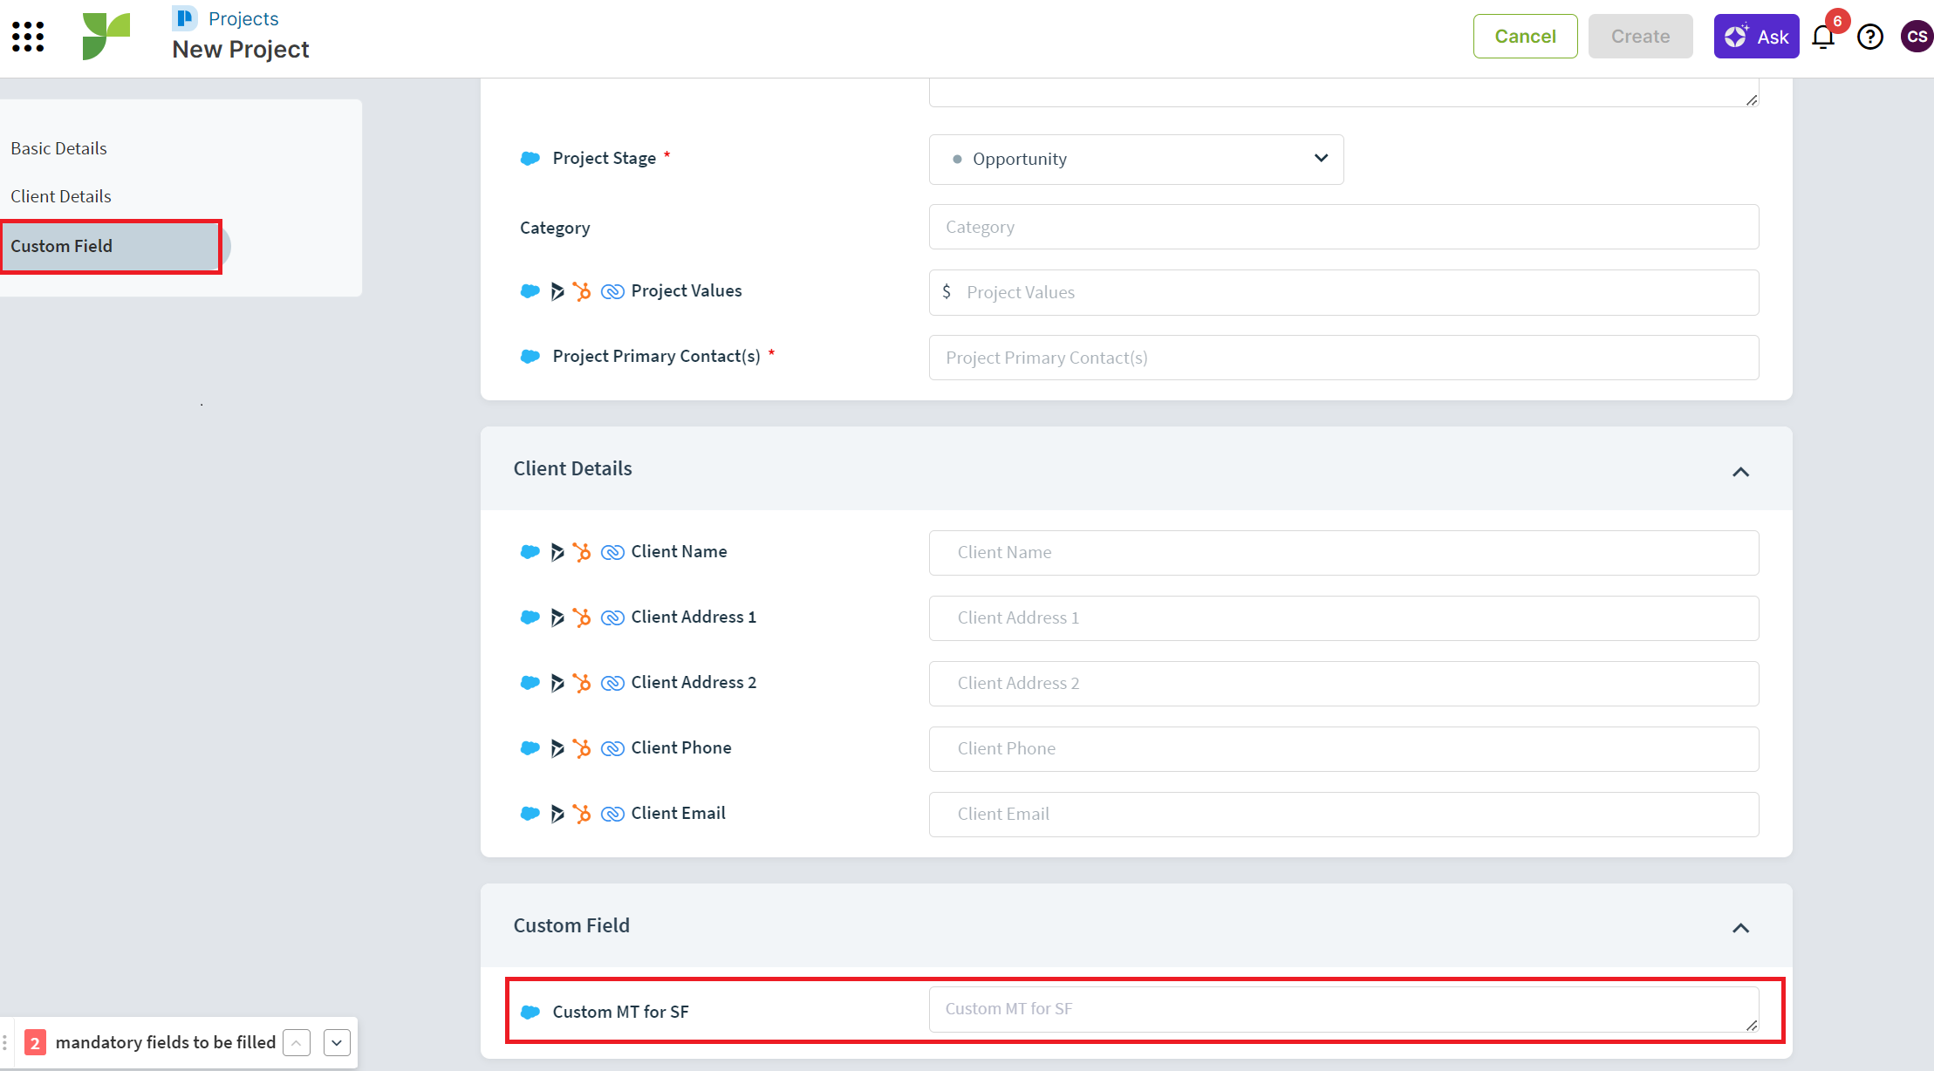Click the Salesforce icon beside Client Address 1

[x=530, y=617]
